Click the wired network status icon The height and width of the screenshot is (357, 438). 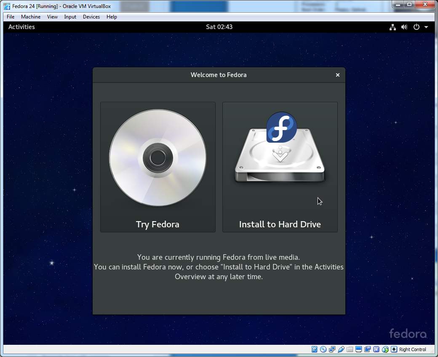tap(393, 27)
